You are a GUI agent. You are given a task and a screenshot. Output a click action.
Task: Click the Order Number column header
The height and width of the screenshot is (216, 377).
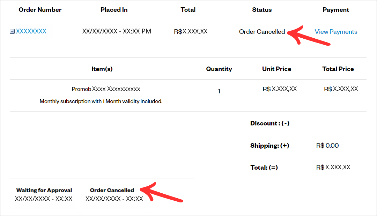[x=40, y=10]
